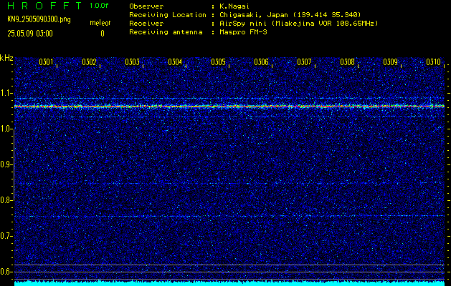Click the 0301 time marker
Screen dimensions: 451x286
(46, 62)
